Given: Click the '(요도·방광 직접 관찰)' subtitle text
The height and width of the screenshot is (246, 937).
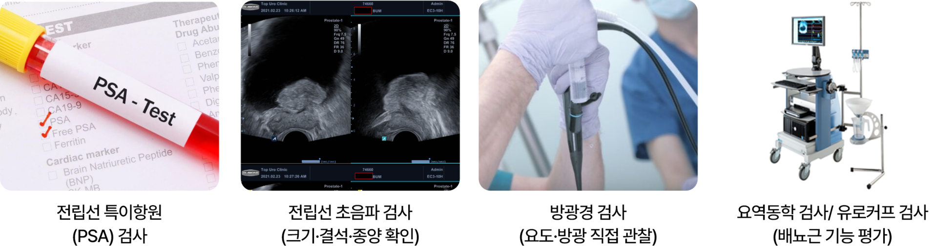Looking at the screenshot, I should (588, 236).
